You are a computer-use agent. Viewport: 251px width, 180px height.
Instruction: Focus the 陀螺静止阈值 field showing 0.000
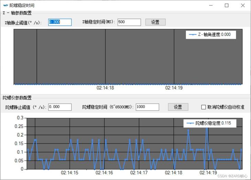(x=60, y=107)
